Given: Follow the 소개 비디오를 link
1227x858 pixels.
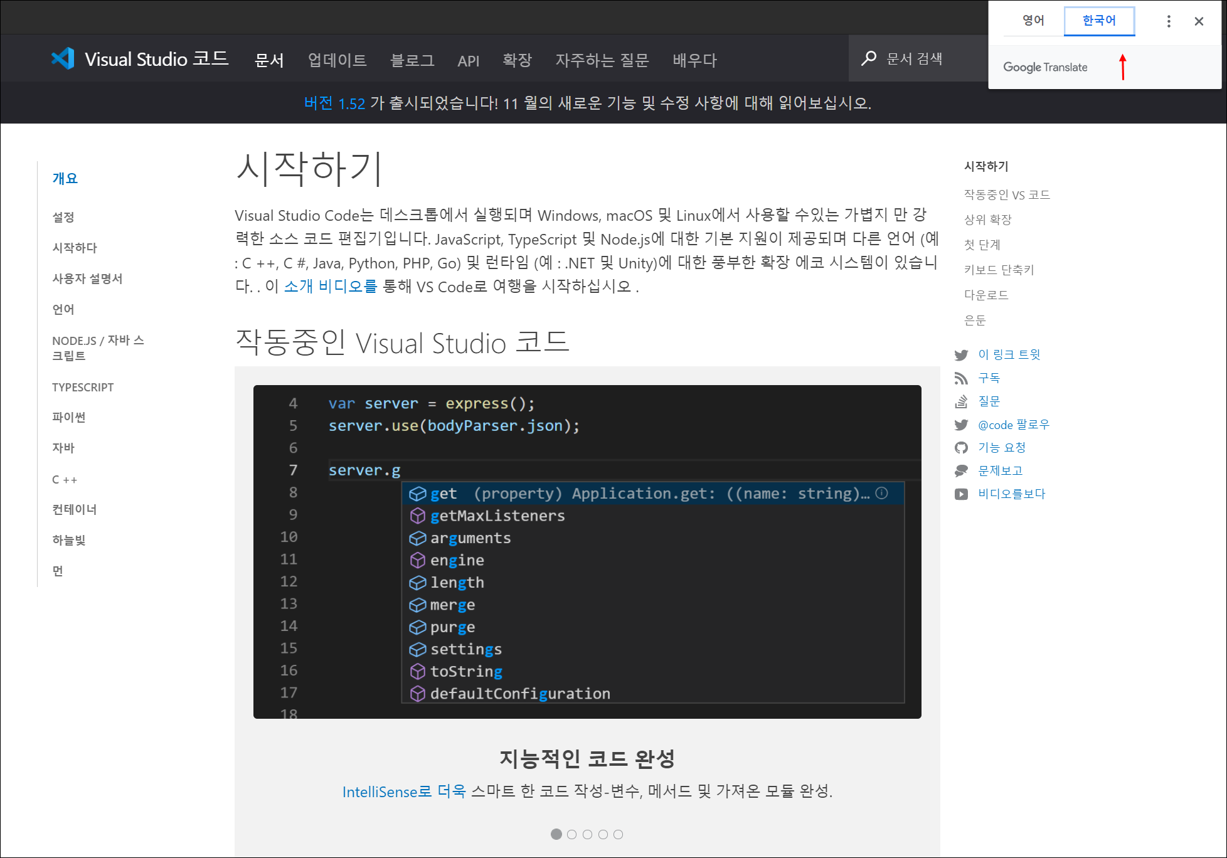Looking at the screenshot, I should 330,287.
